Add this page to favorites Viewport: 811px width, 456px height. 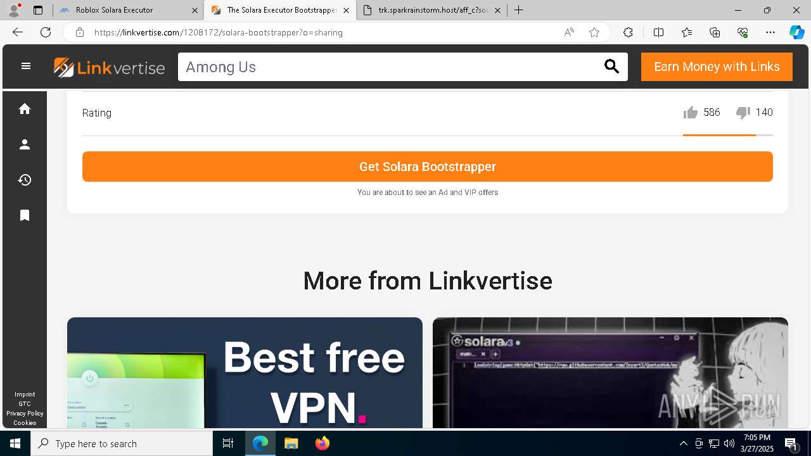coord(594,32)
